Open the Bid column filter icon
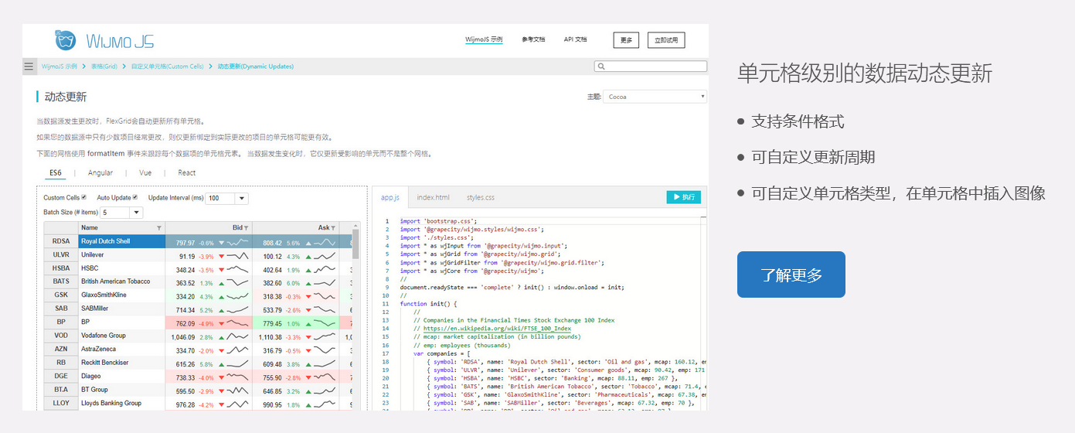 pyautogui.click(x=247, y=228)
